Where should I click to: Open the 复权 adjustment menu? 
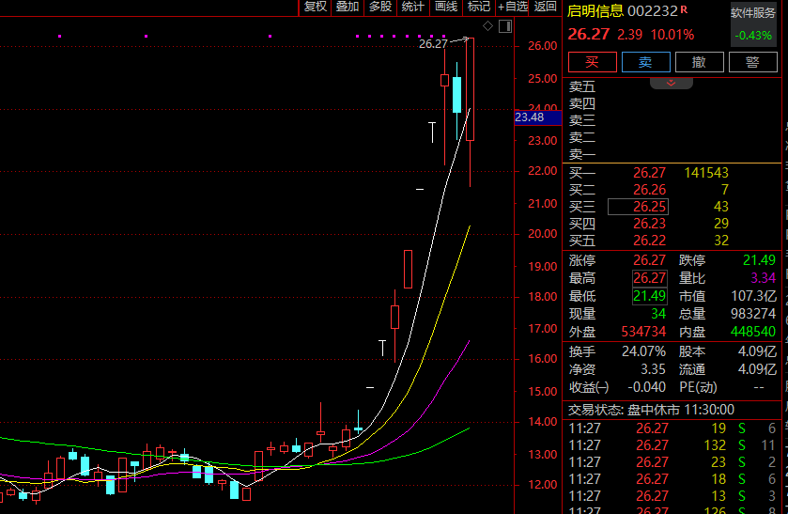pos(316,7)
